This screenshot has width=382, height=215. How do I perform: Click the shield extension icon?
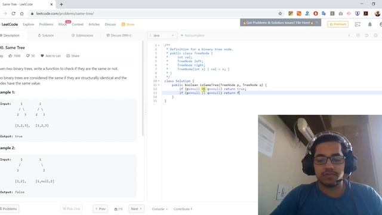click(357, 14)
